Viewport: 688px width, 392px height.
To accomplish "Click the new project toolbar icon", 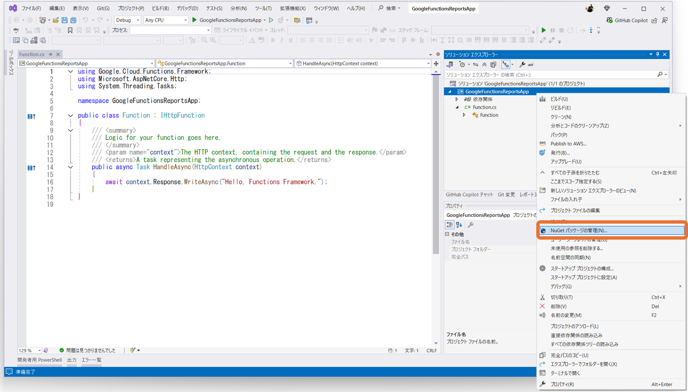I will (43, 20).
